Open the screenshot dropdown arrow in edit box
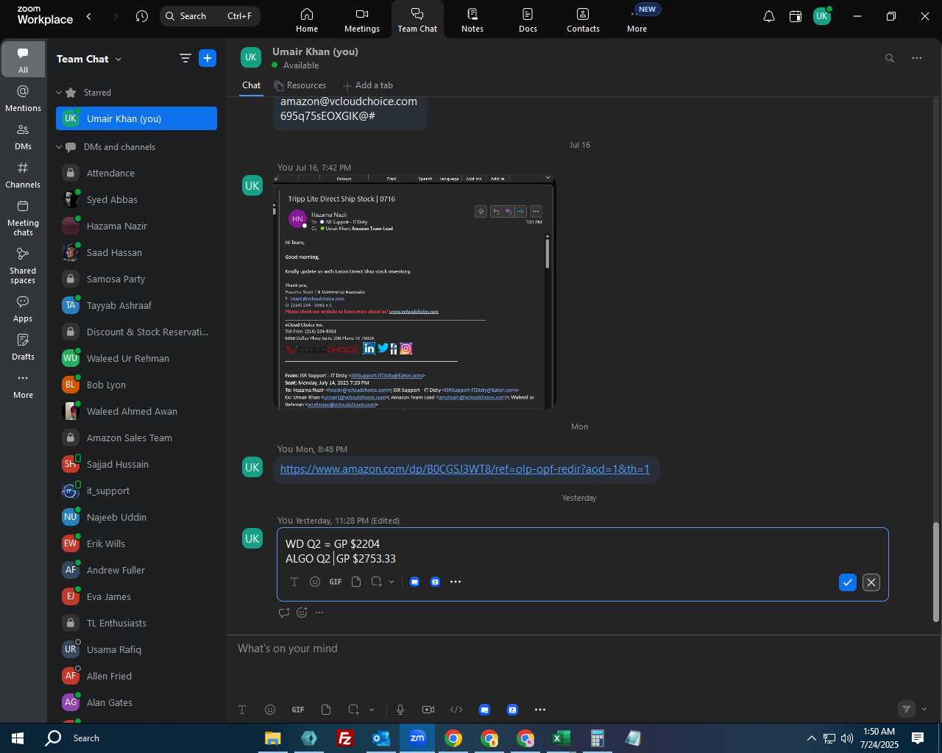The image size is (942, 753). pos(392,582)
